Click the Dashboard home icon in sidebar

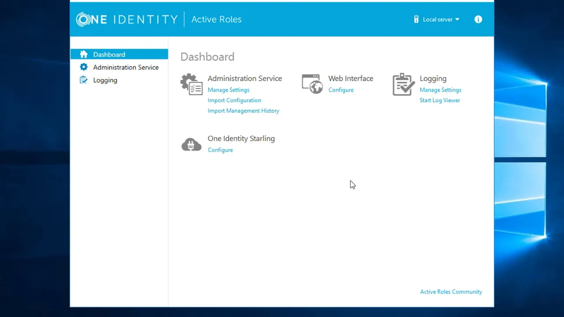click(x=84, y=54)
